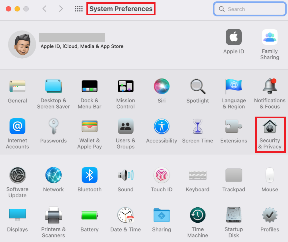Screen dimensions: 288x242
Task: Open Time Machine preferences
Action: click(x=198, y=215)
